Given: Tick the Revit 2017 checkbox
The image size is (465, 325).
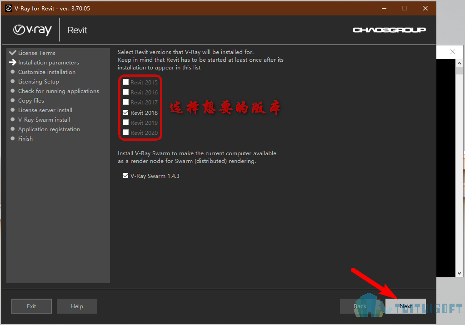Looking at the screenshot, I should click(x=126, y=102).
